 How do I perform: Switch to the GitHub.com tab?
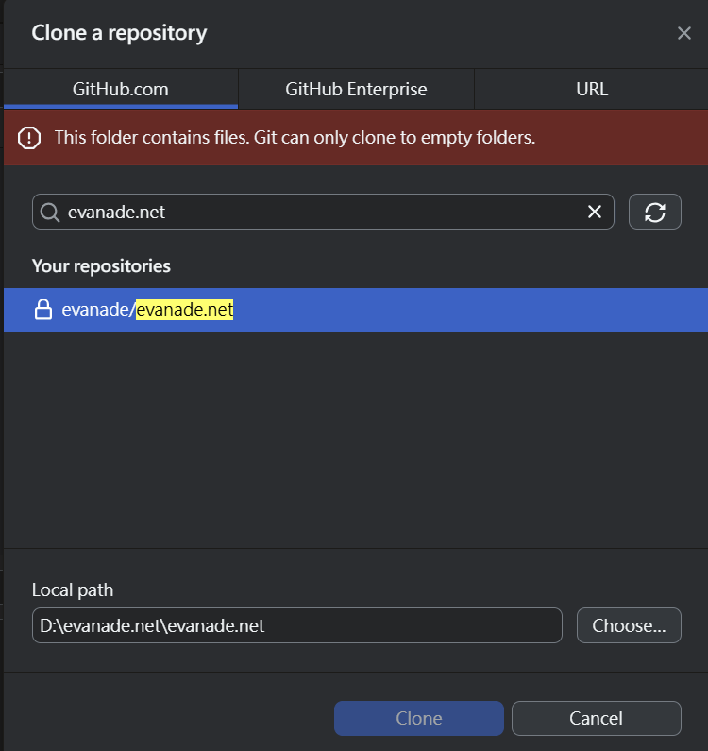point(121,89)
